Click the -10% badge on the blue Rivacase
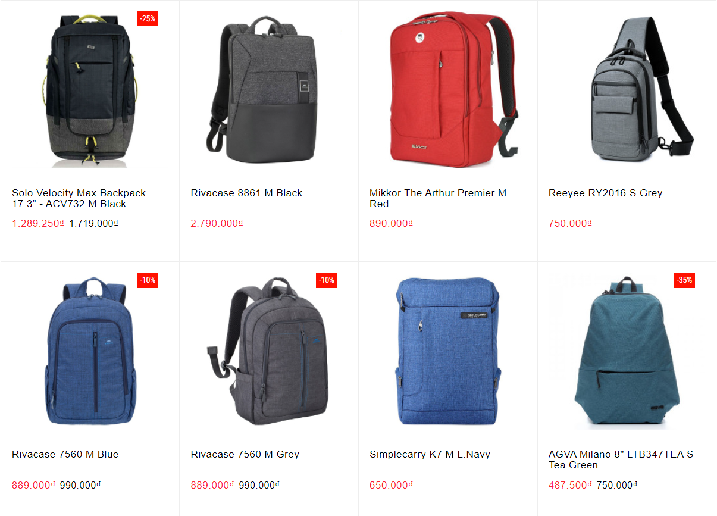Image resolution: width=717 pixels, height=516 pixels. 148,280
